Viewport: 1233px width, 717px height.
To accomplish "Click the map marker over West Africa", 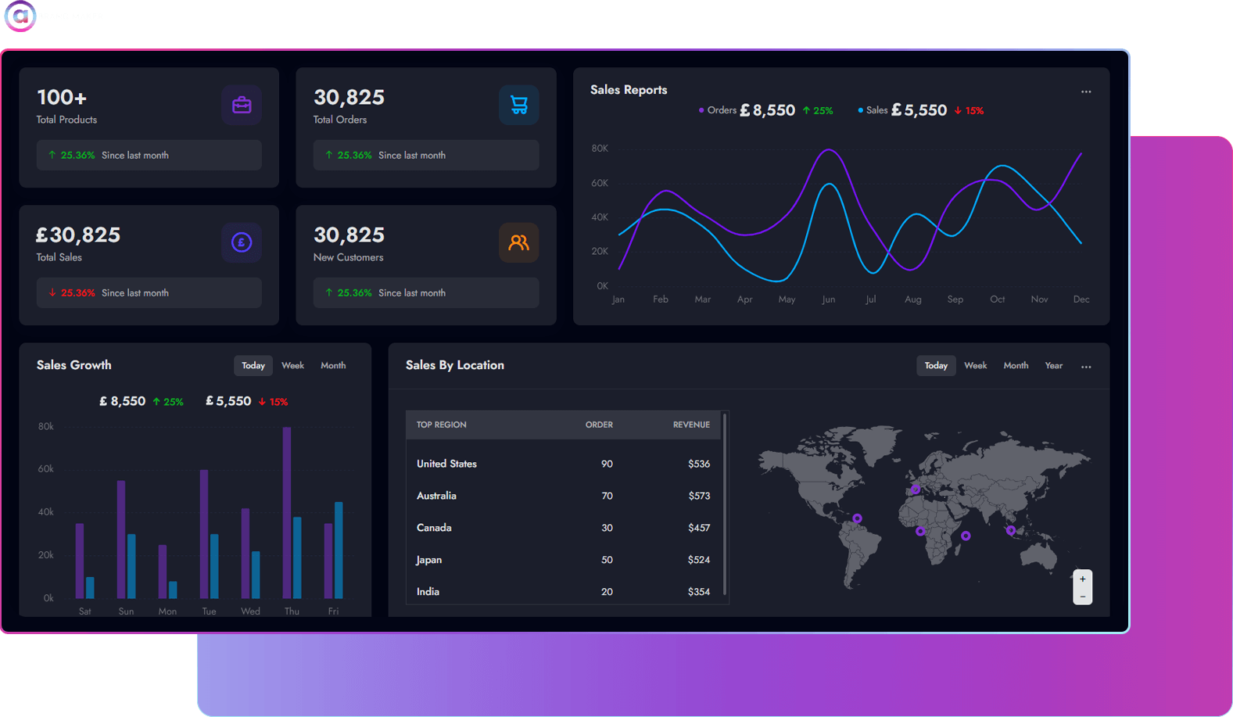I will [x=920, y=531].
